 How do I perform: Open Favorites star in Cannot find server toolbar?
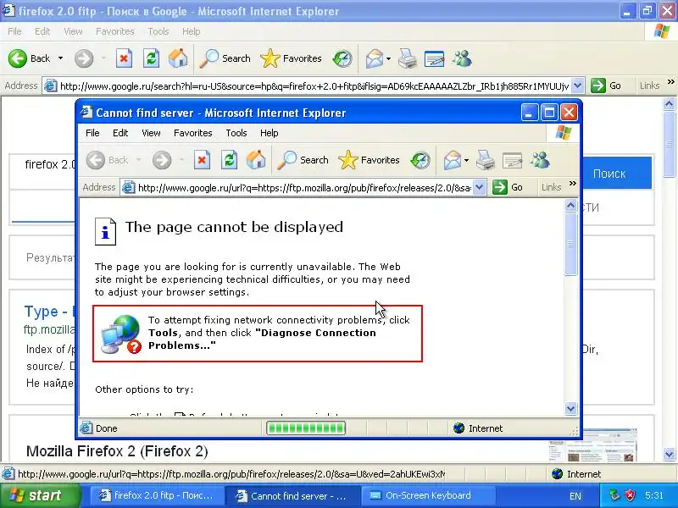coord(369,160)
